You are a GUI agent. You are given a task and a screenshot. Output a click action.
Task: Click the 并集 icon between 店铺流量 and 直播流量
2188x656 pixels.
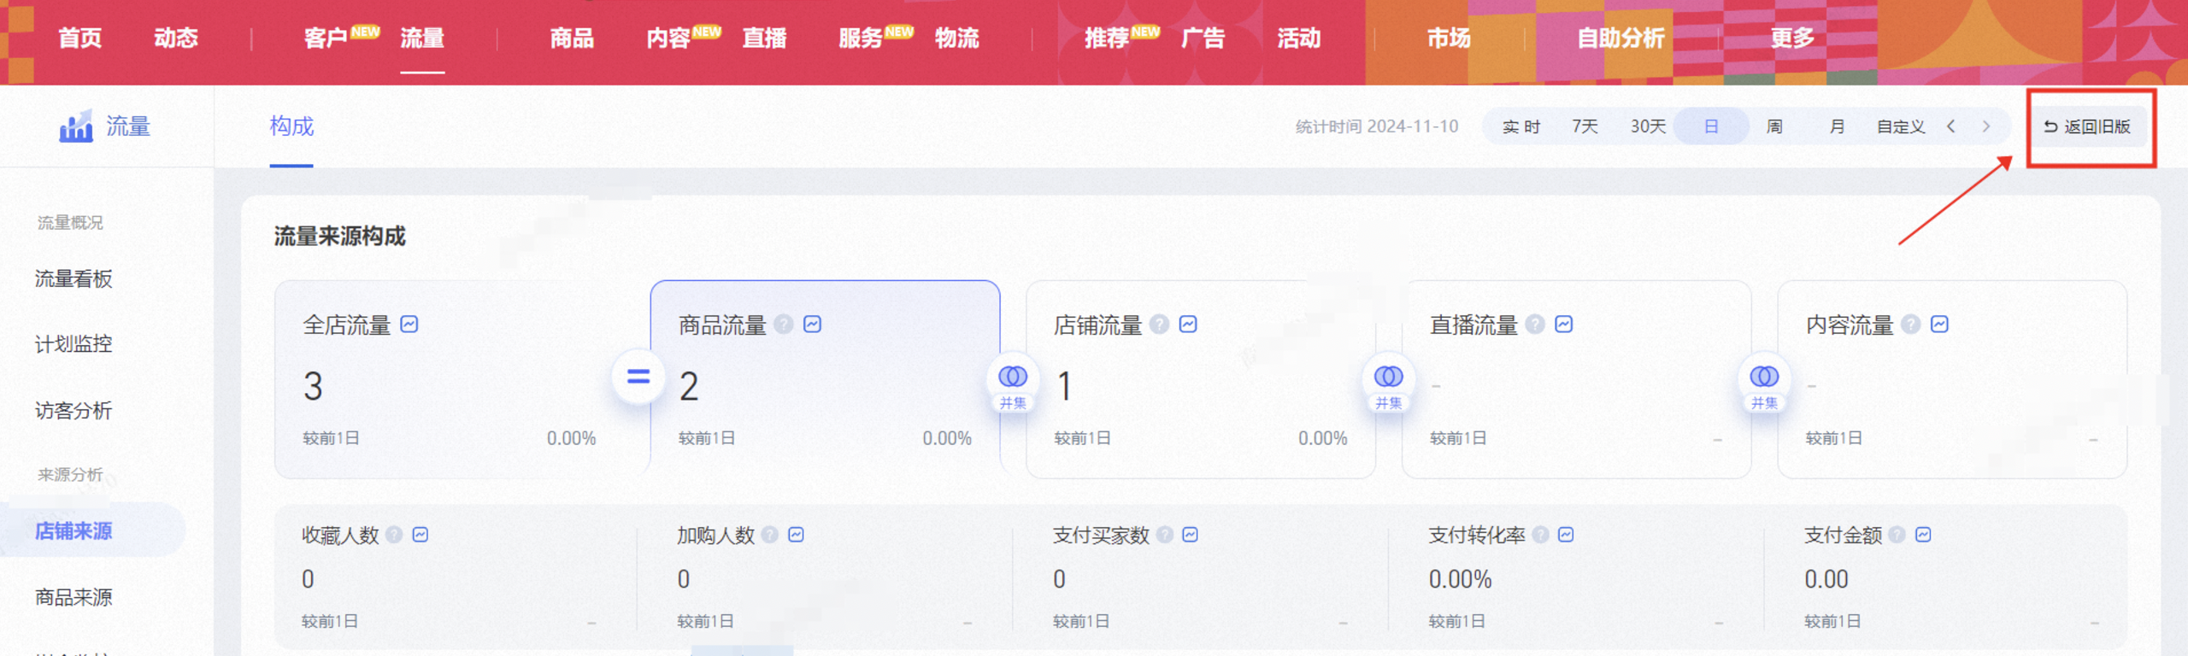click(1388, 384)
